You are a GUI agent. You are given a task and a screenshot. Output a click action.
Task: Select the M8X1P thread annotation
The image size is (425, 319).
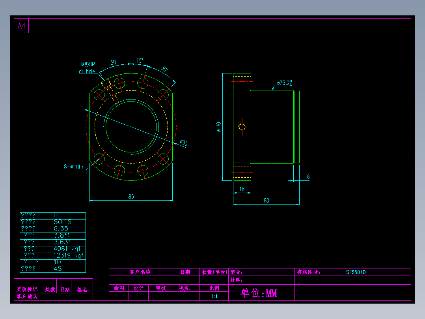(88, 64)
